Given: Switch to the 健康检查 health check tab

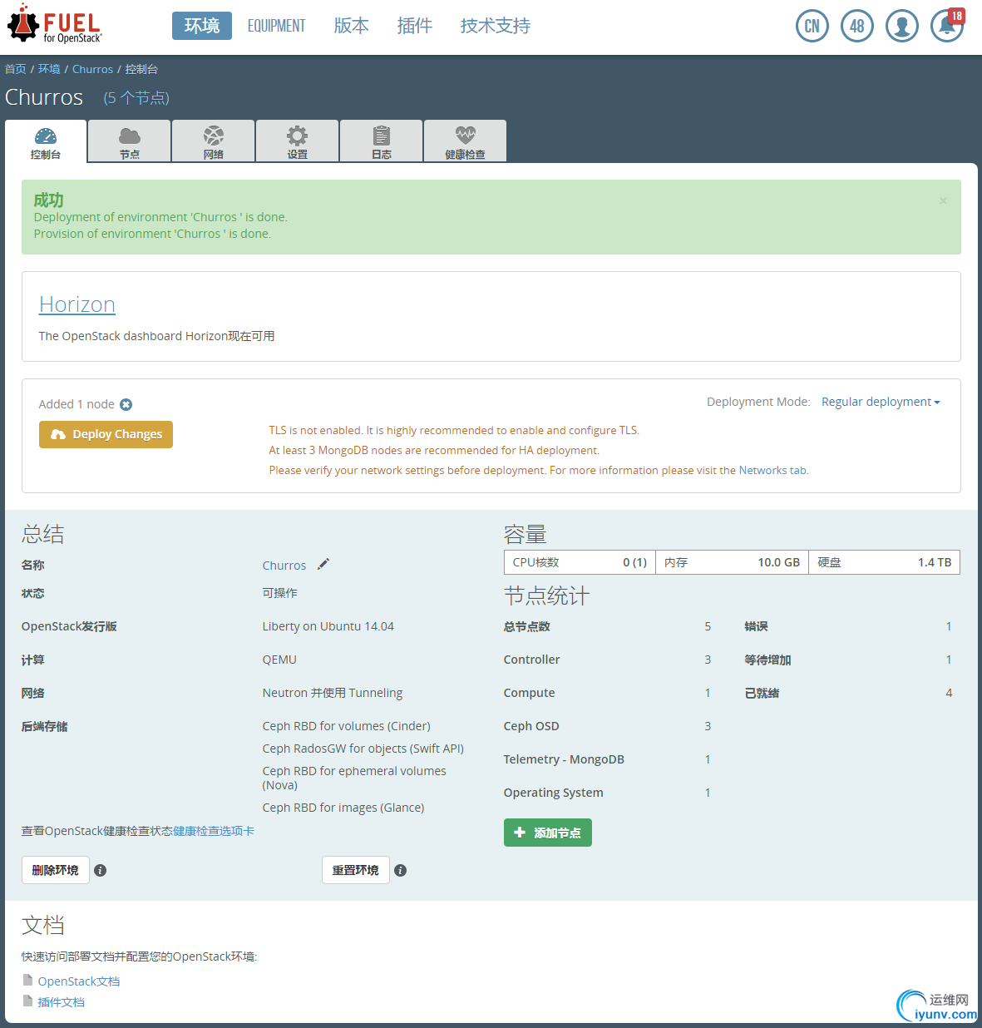Looking at the screenshot, I should 465,141.
